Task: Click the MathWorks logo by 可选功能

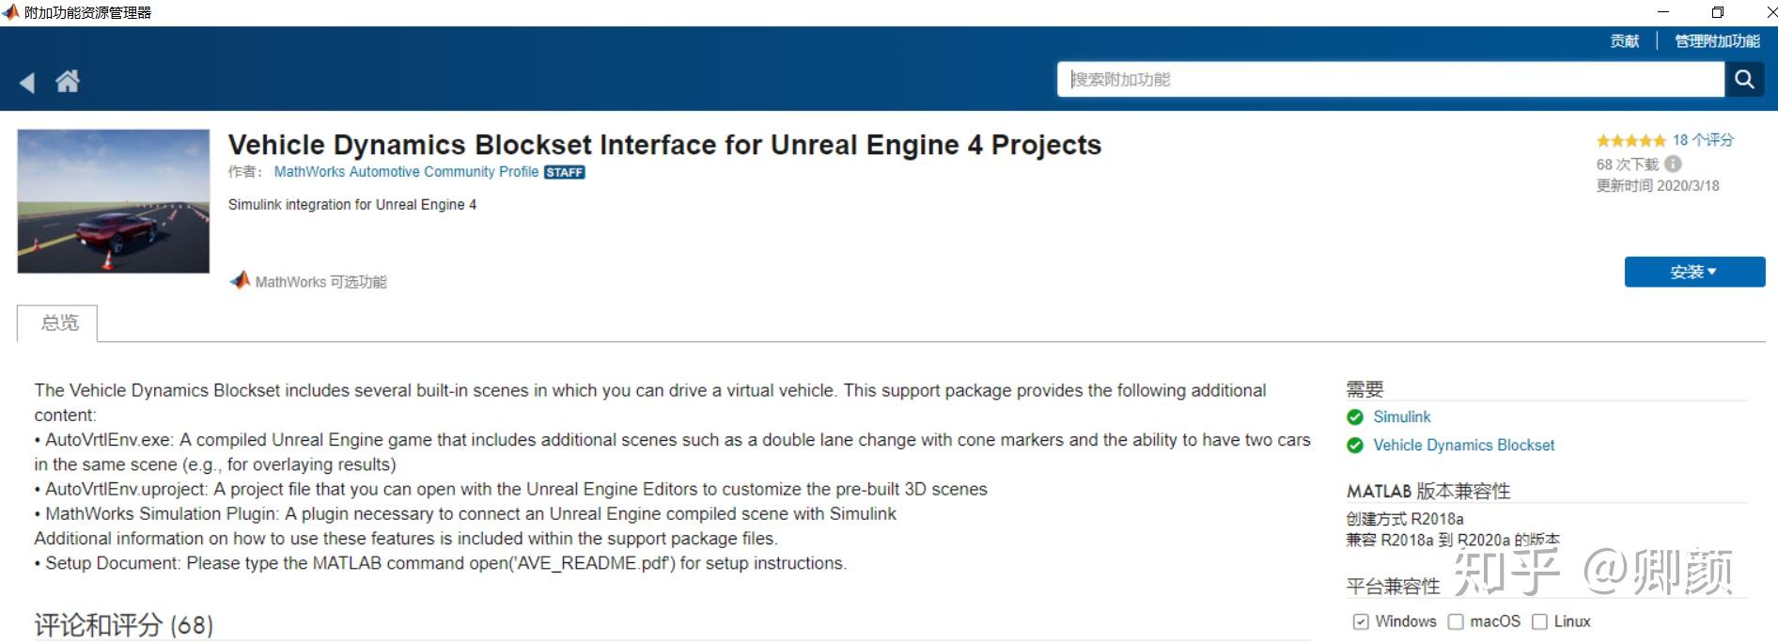Action: (240, 280)
